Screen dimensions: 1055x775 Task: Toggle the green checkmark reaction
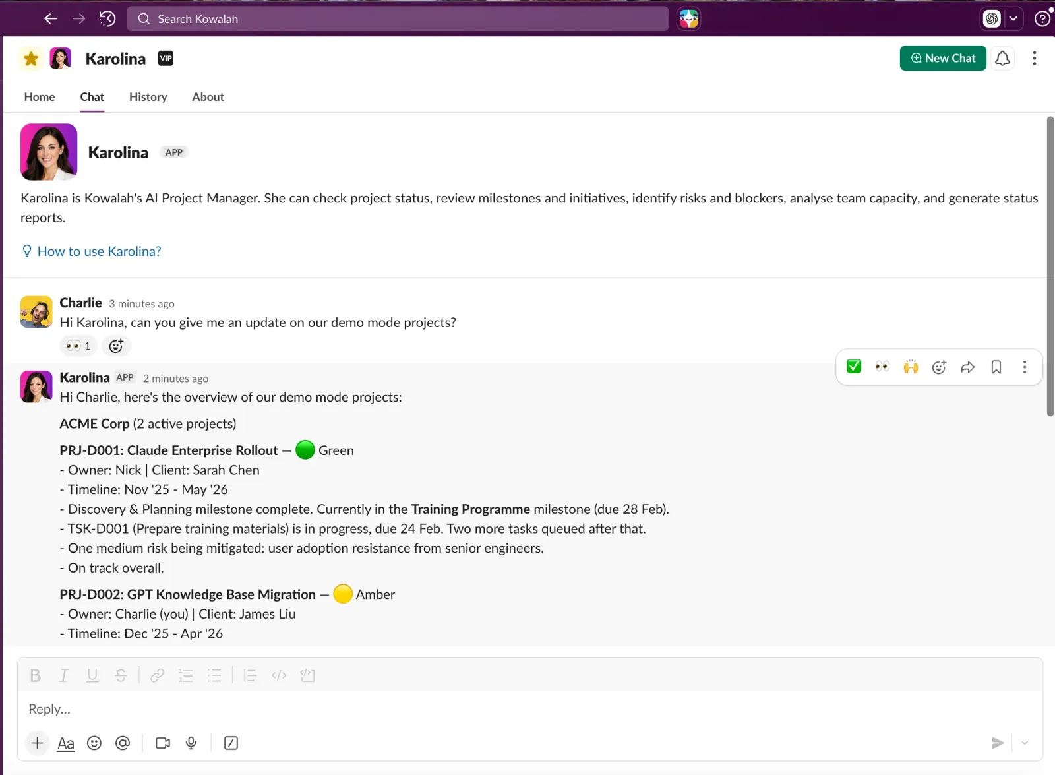pyautogui.click(x=853, y=367)
